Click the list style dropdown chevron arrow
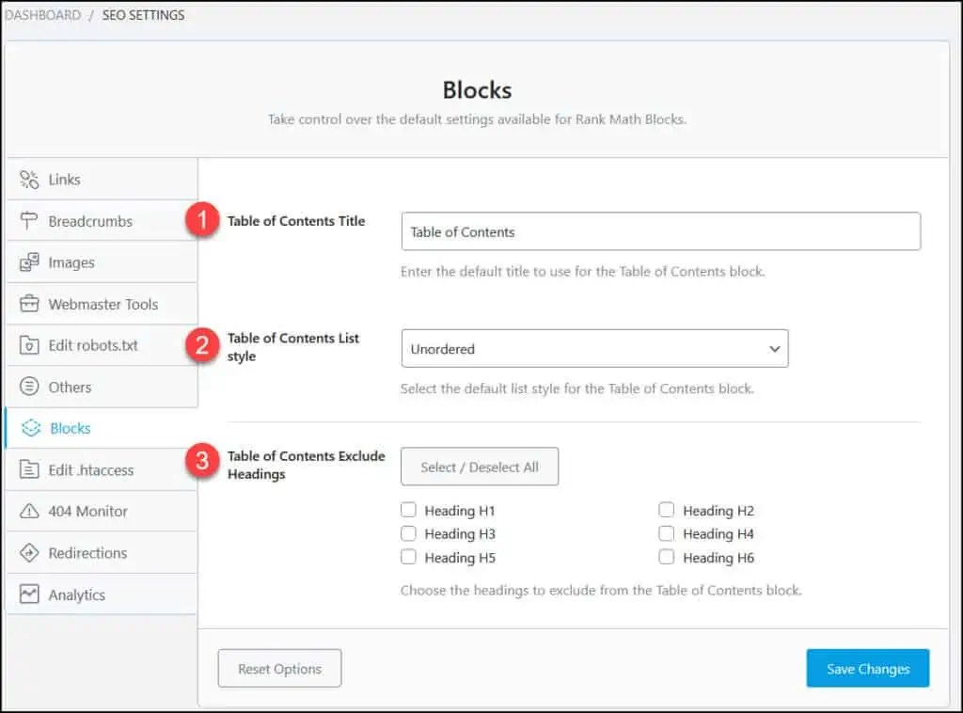963x713 pixels. (775, 348)
